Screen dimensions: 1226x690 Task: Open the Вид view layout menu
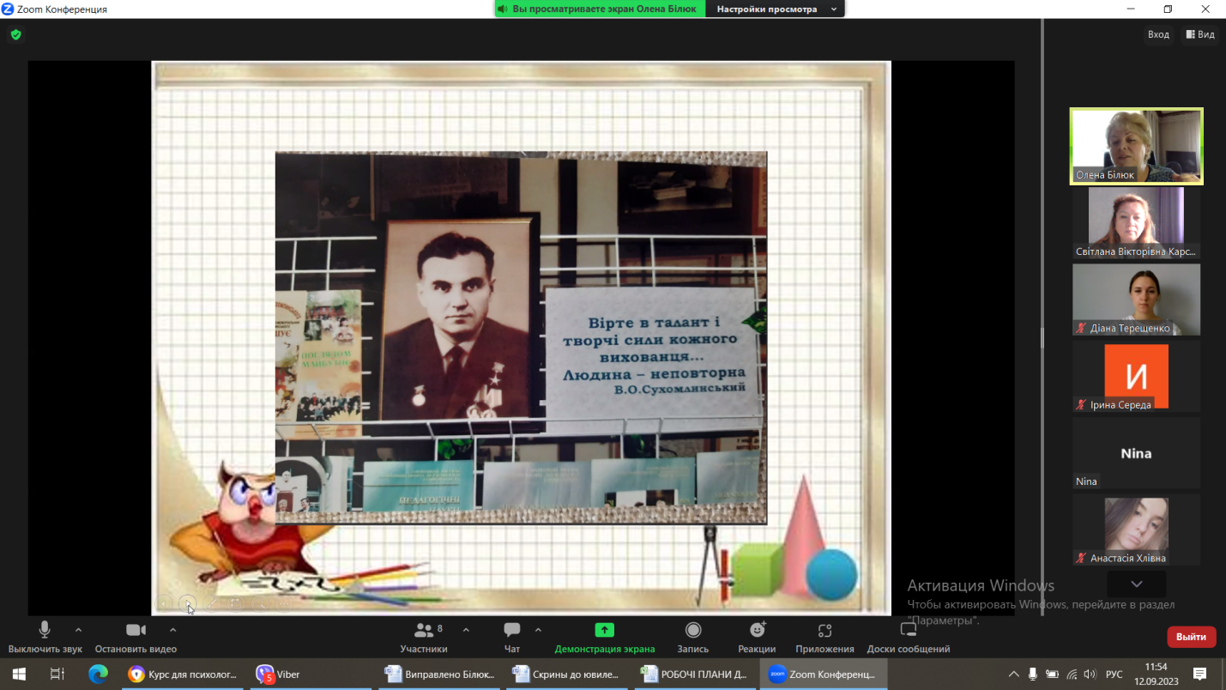coord(1200,34)
